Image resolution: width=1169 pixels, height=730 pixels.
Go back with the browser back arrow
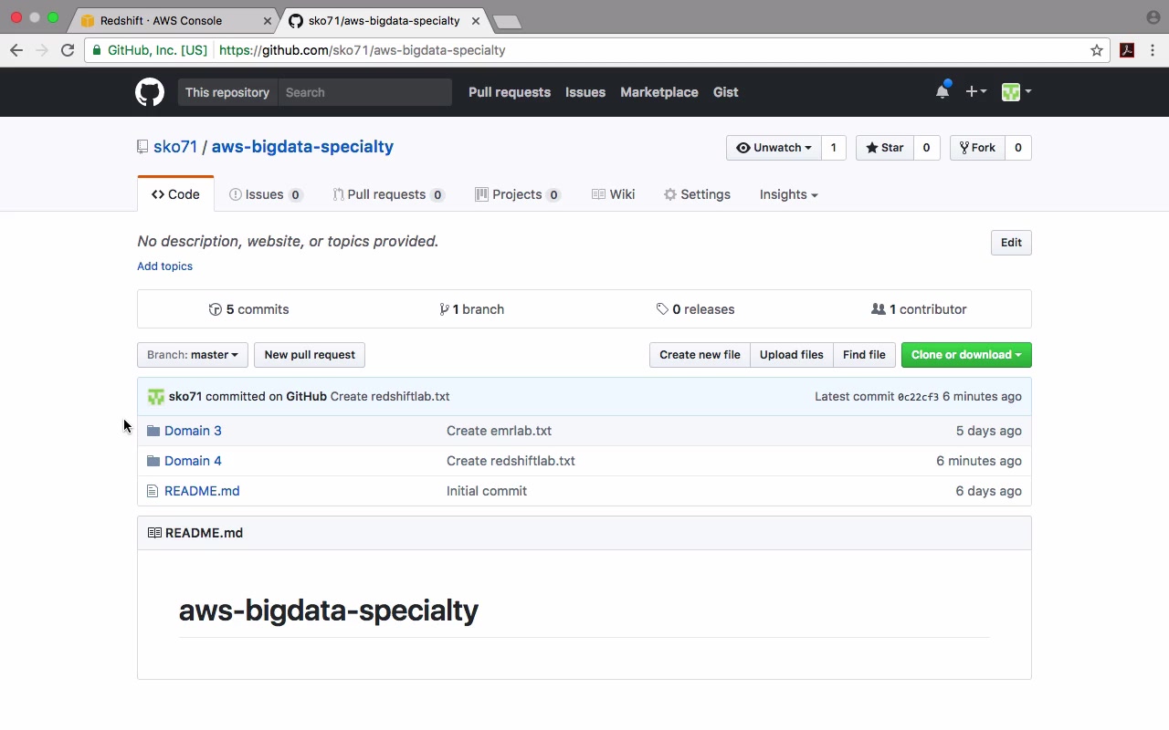pyautogui.click(x=16, y=50)
